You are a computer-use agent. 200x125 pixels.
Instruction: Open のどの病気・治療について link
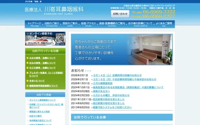pos(42,68)
